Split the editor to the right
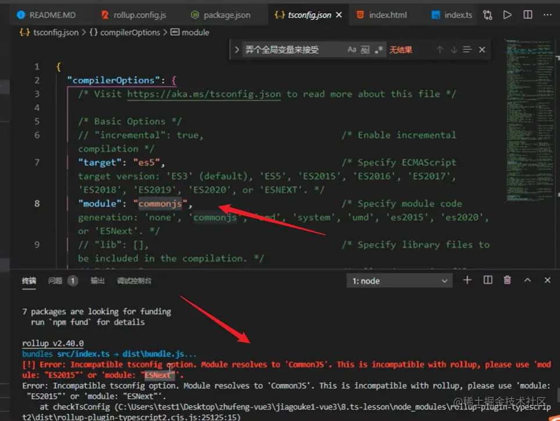 (x=527, y=15)
